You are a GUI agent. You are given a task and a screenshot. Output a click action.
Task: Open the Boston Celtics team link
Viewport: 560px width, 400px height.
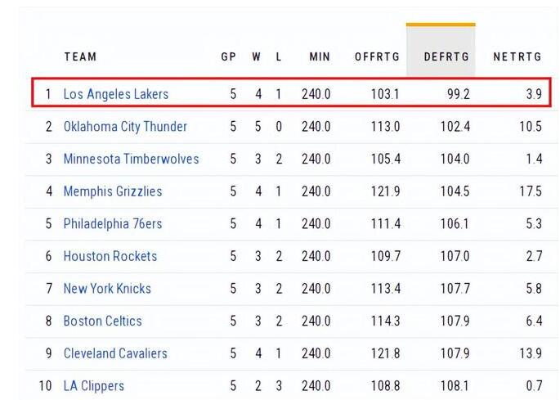pos(103,321)
